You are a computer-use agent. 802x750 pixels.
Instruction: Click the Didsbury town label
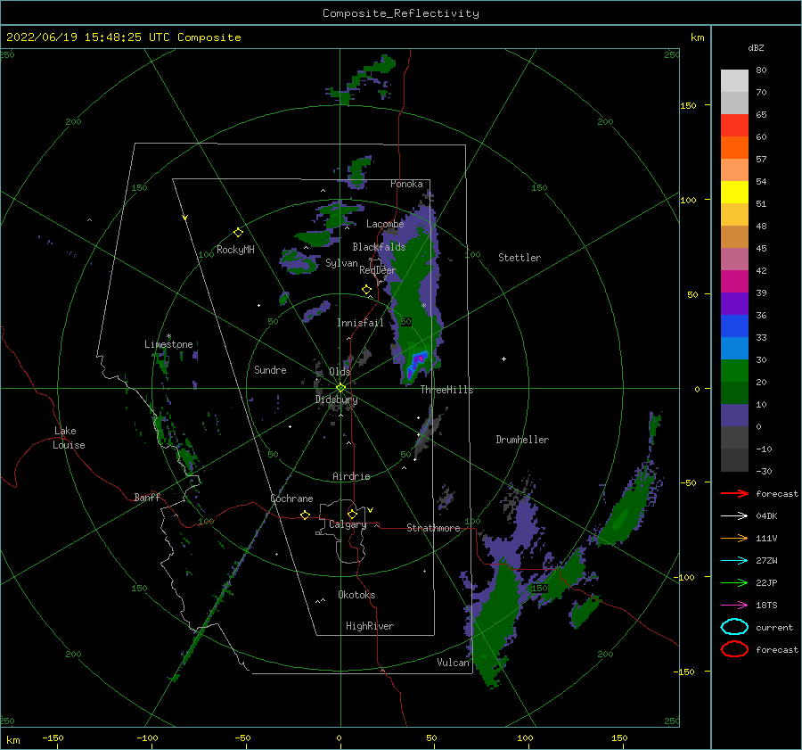coord(336,400)
